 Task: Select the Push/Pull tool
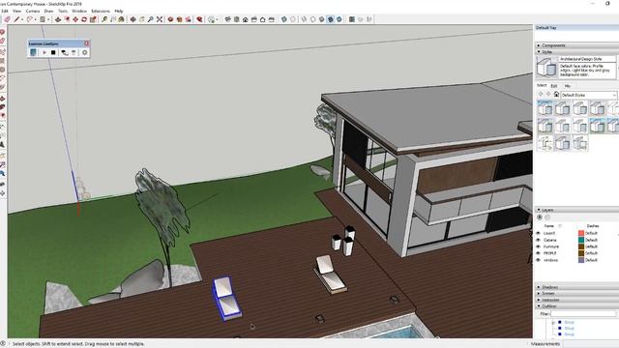tap(58, 19)
